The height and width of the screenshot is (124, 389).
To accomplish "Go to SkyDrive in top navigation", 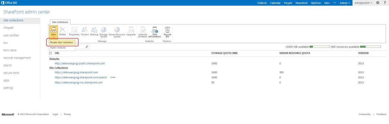I will pos(316,3).
